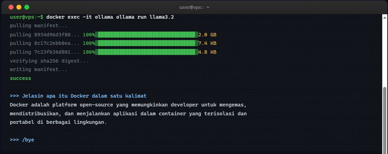Click the '100%' label on the 7.4 KB row

(89, 43)
